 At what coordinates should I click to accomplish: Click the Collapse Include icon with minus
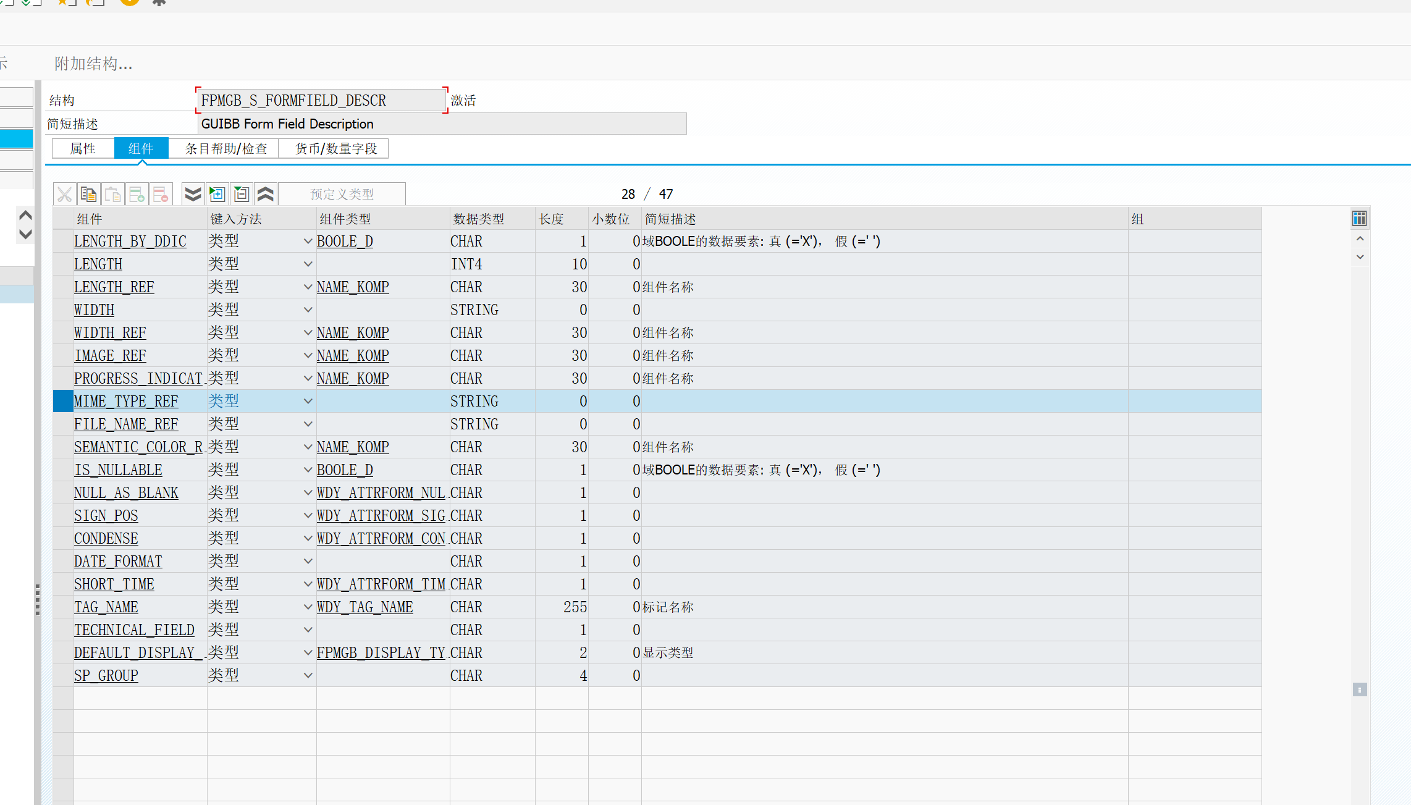[241, 195]
